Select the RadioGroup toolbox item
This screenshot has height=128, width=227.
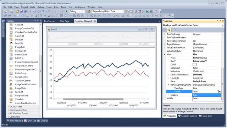click(x=21, y=73)
